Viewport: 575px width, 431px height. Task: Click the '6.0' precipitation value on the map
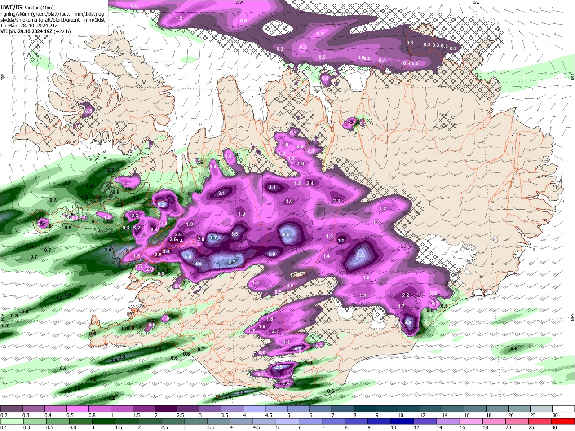click(286, 235)
